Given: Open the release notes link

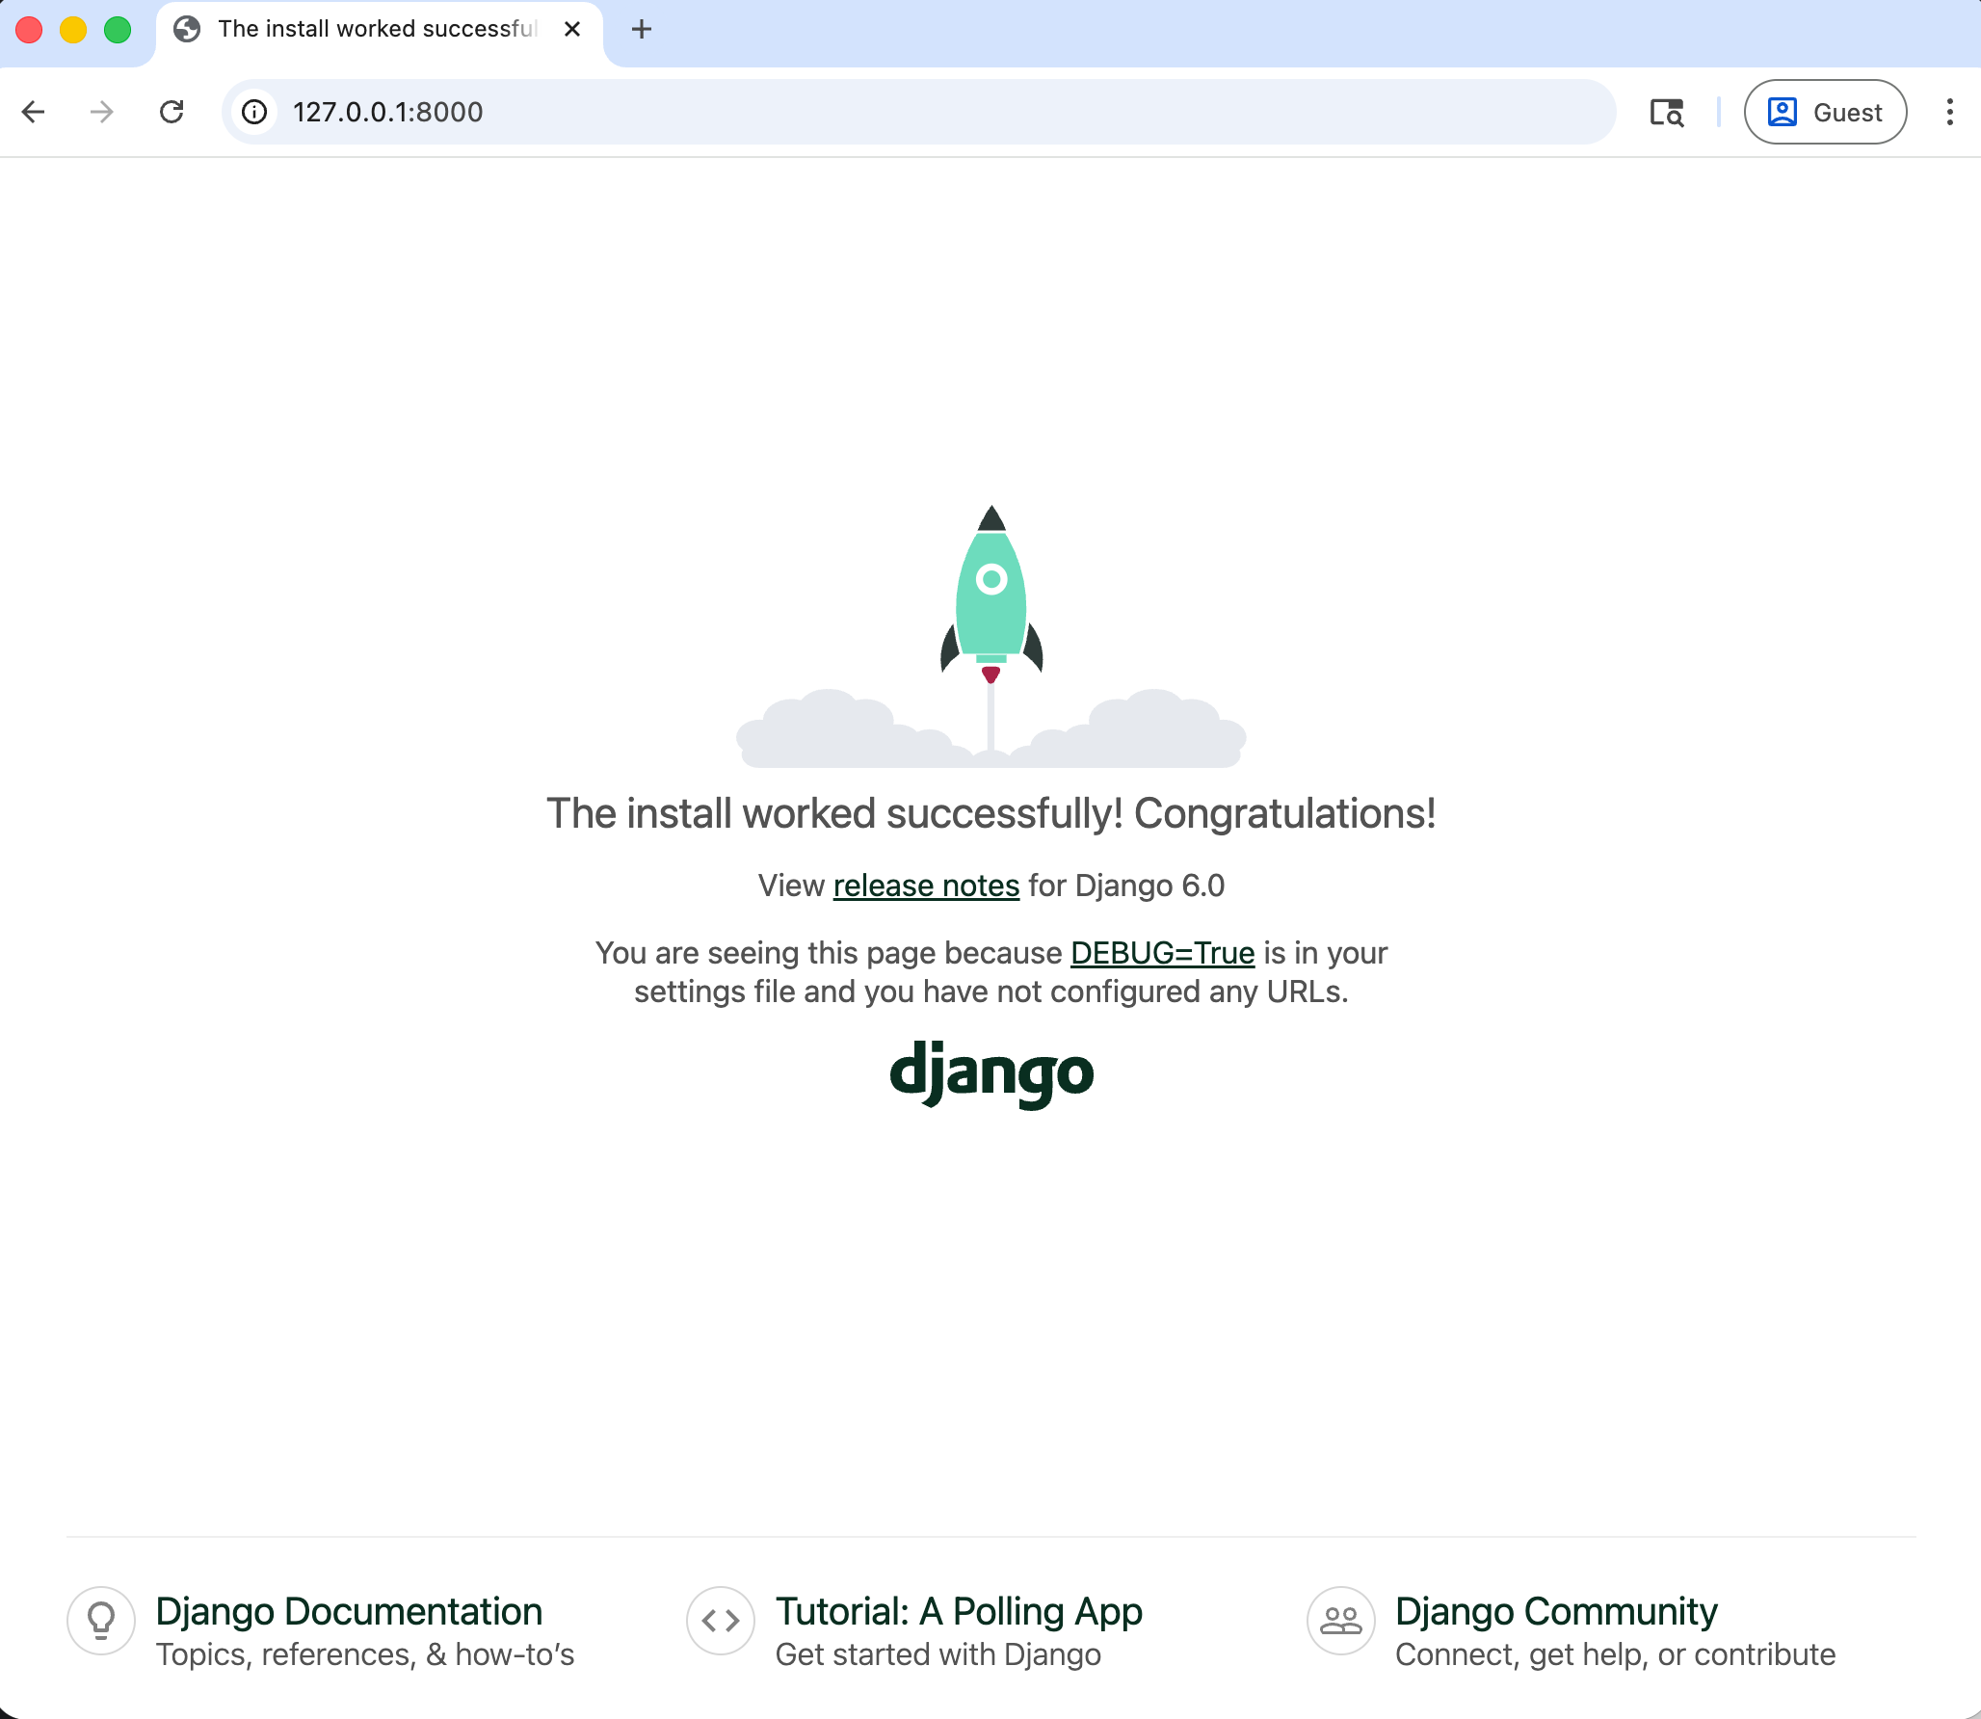Looking at the screenshot, I should tap(925, 886).
